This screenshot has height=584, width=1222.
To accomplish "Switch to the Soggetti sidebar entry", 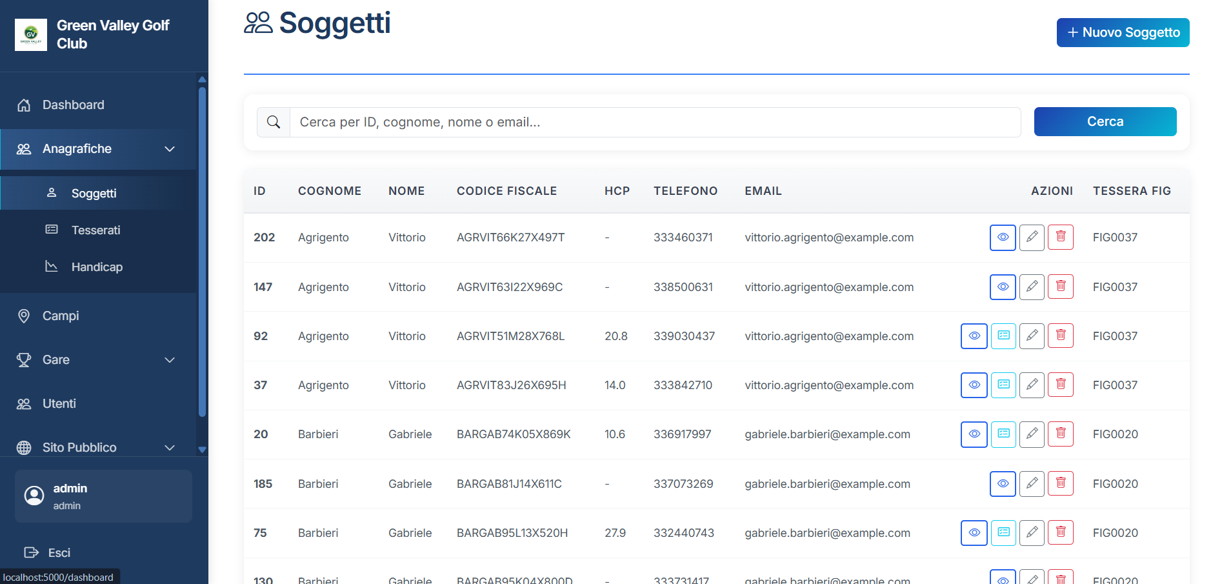I will [94, 193].
